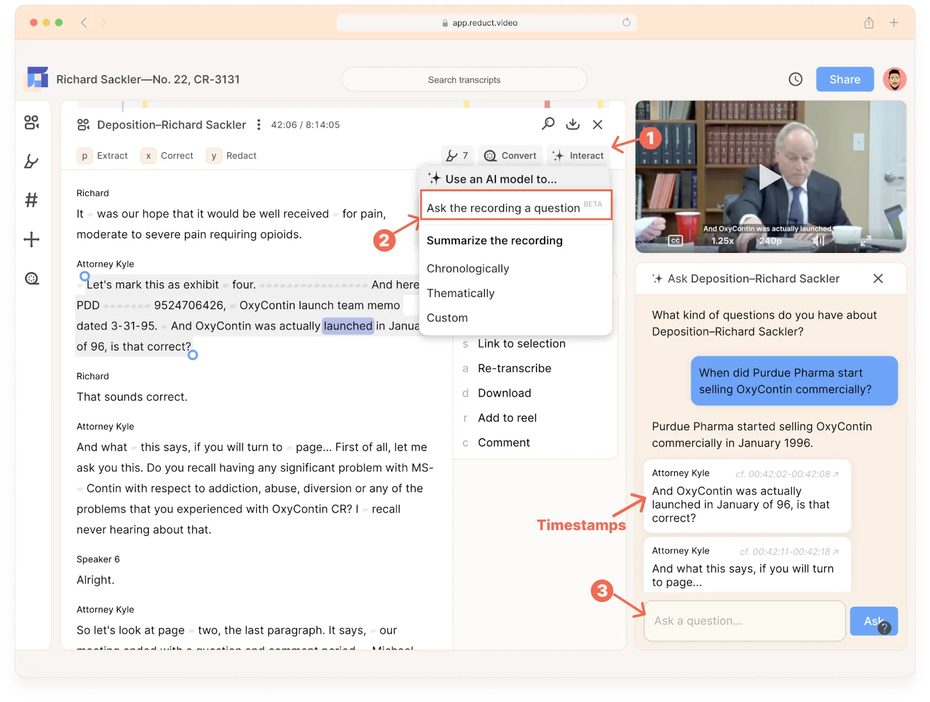Open timestamp 00:42:02-00:42:08 citation
Screen dimensions: 930x702
coord(788,474)
